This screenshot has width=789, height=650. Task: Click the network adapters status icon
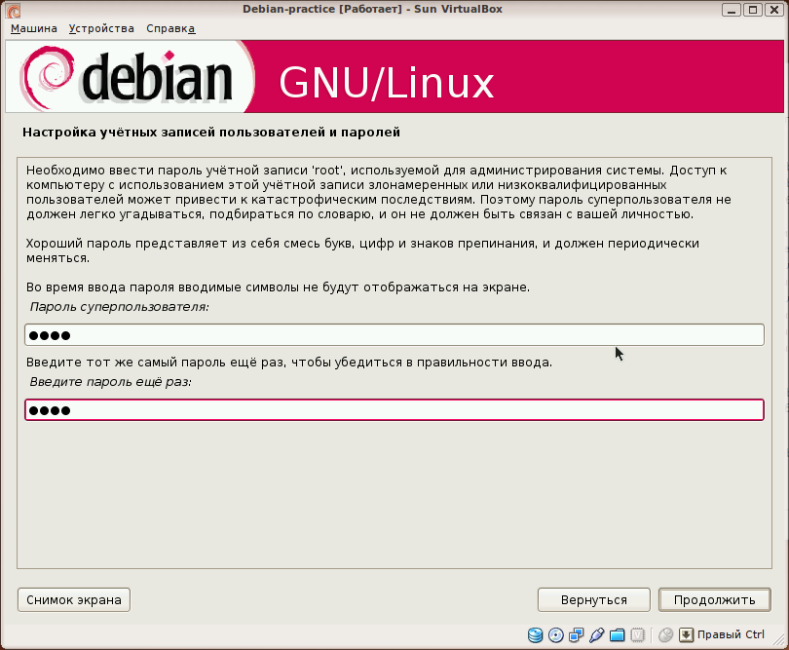[576, 634]
